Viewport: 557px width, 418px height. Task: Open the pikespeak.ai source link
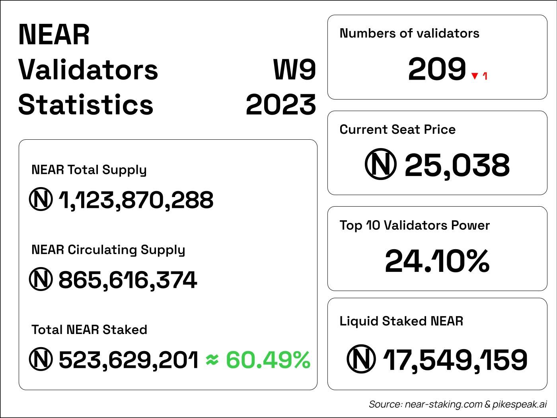coord(520,404)
